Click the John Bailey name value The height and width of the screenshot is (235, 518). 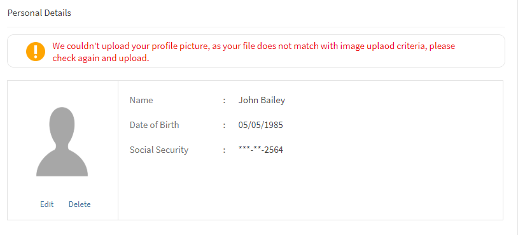[x=262, y=100]
